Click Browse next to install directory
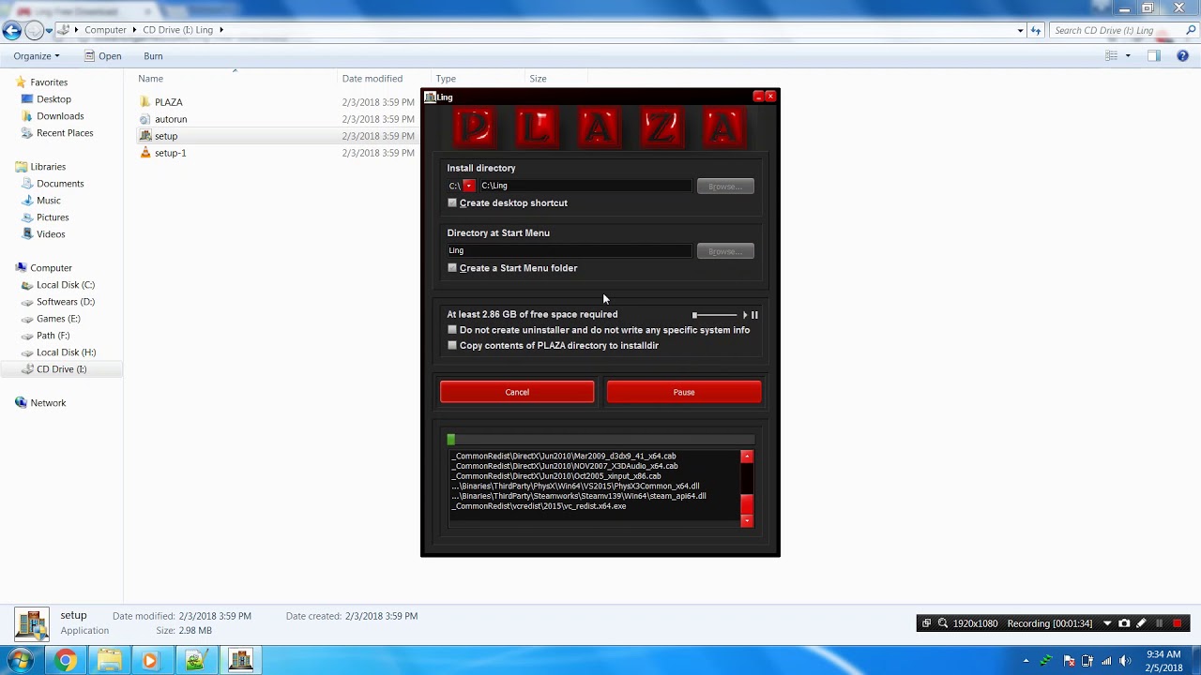Image resolution: width=1201 pixels, height=675 pixels. click(x=725, y=187)
